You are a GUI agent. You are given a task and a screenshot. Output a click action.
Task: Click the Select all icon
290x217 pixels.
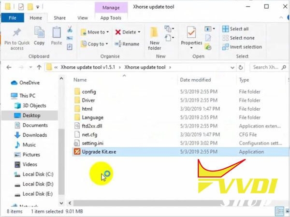[x=225, y=29]
